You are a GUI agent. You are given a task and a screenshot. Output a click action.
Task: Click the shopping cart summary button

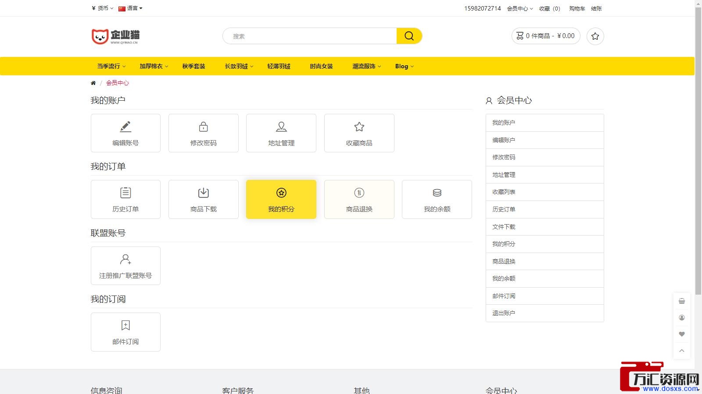545,36
